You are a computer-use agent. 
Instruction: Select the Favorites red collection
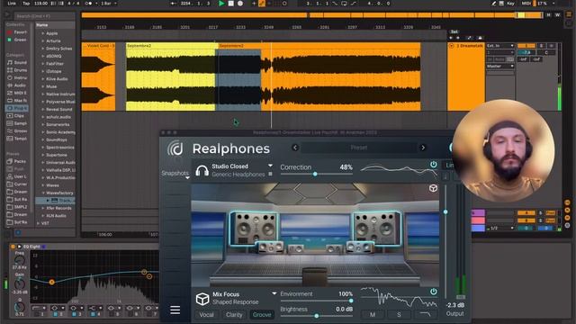click(x=17, y=32)
